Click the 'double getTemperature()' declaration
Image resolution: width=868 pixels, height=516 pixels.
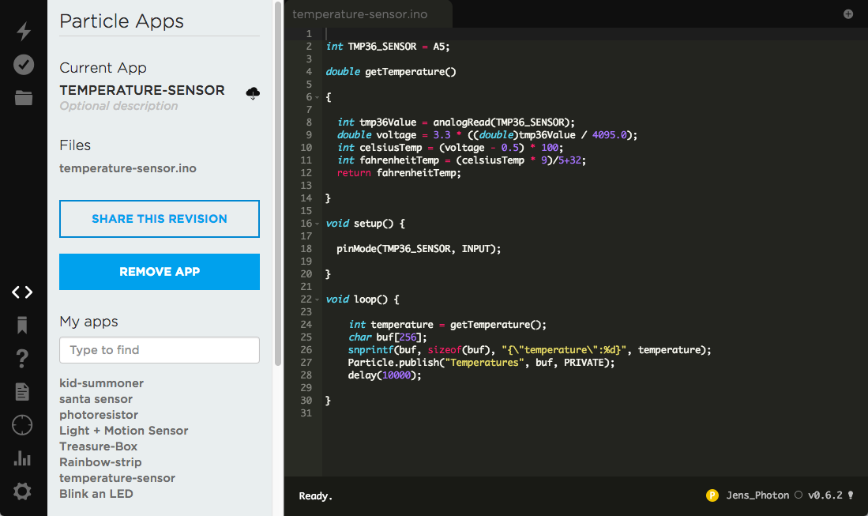(x=391, y=72)
